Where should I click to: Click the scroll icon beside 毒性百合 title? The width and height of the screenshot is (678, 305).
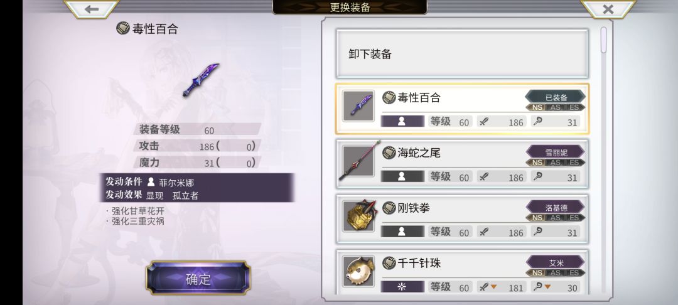tap(123, 28)
